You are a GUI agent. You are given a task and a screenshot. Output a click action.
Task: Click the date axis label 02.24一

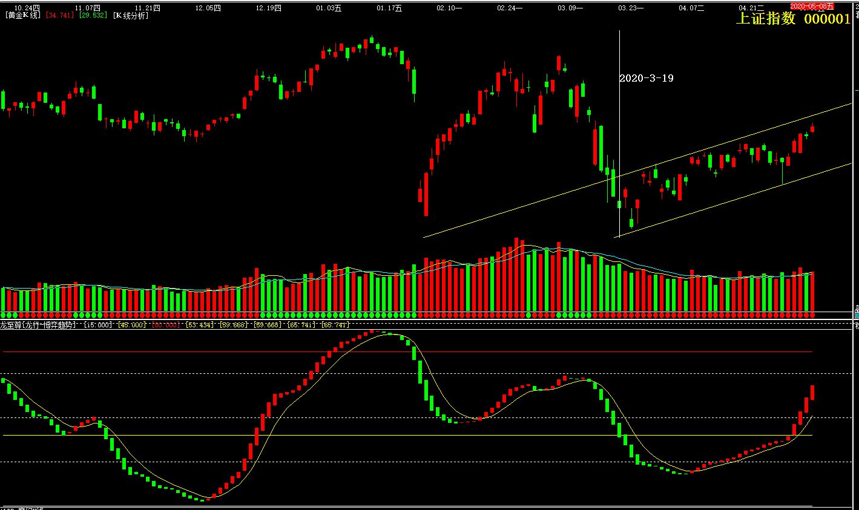pos(510,8)
